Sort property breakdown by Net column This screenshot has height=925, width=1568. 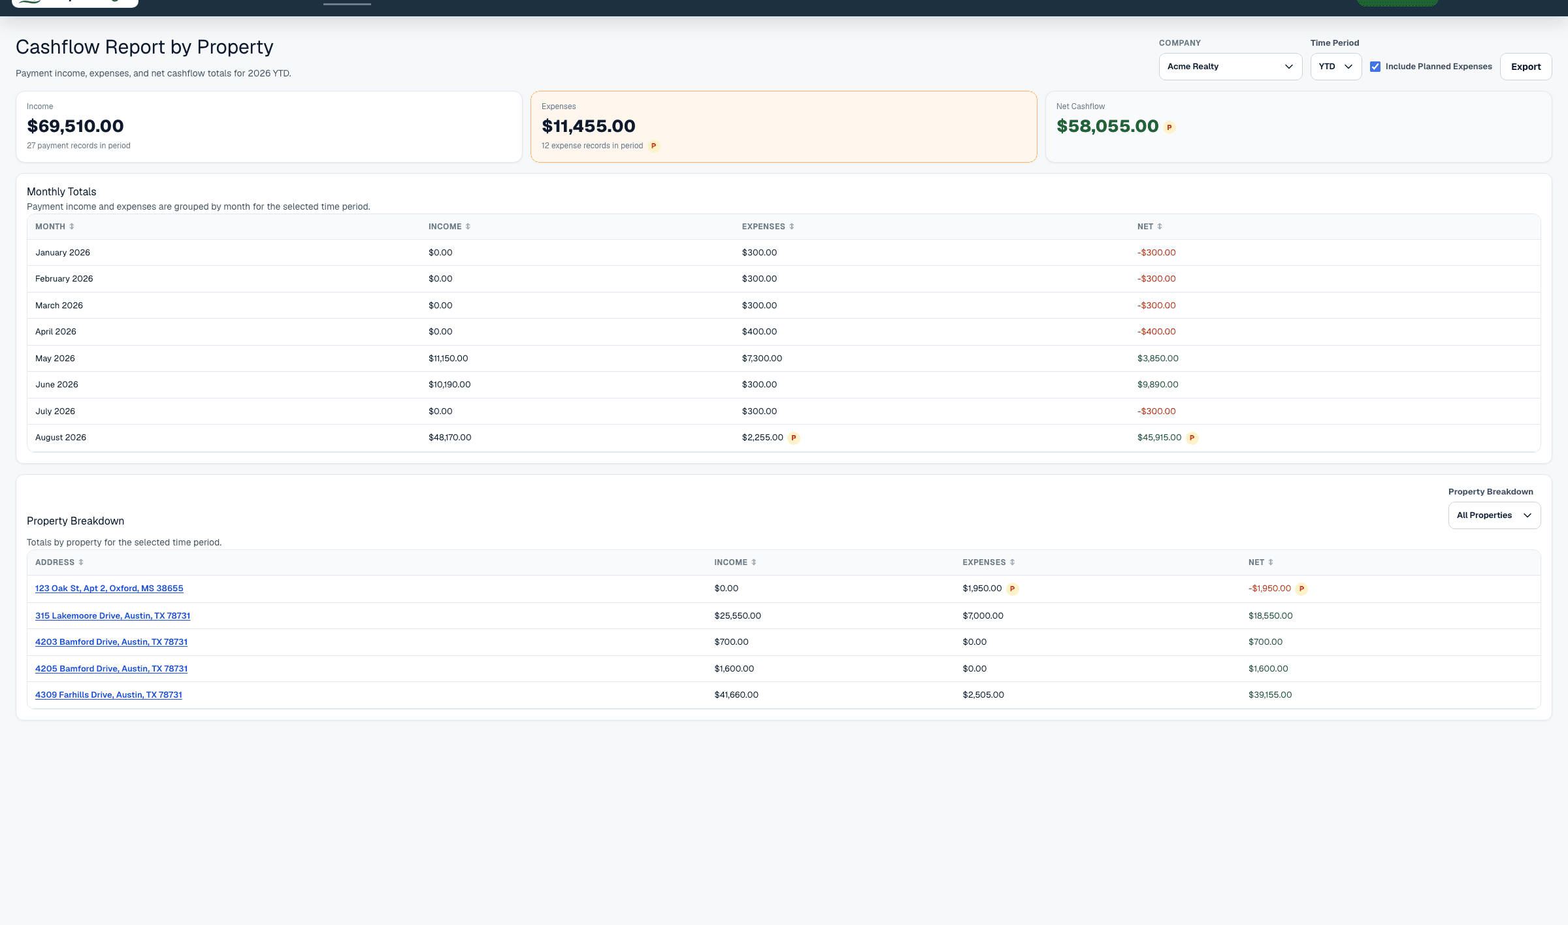[x=1261, y=562]
